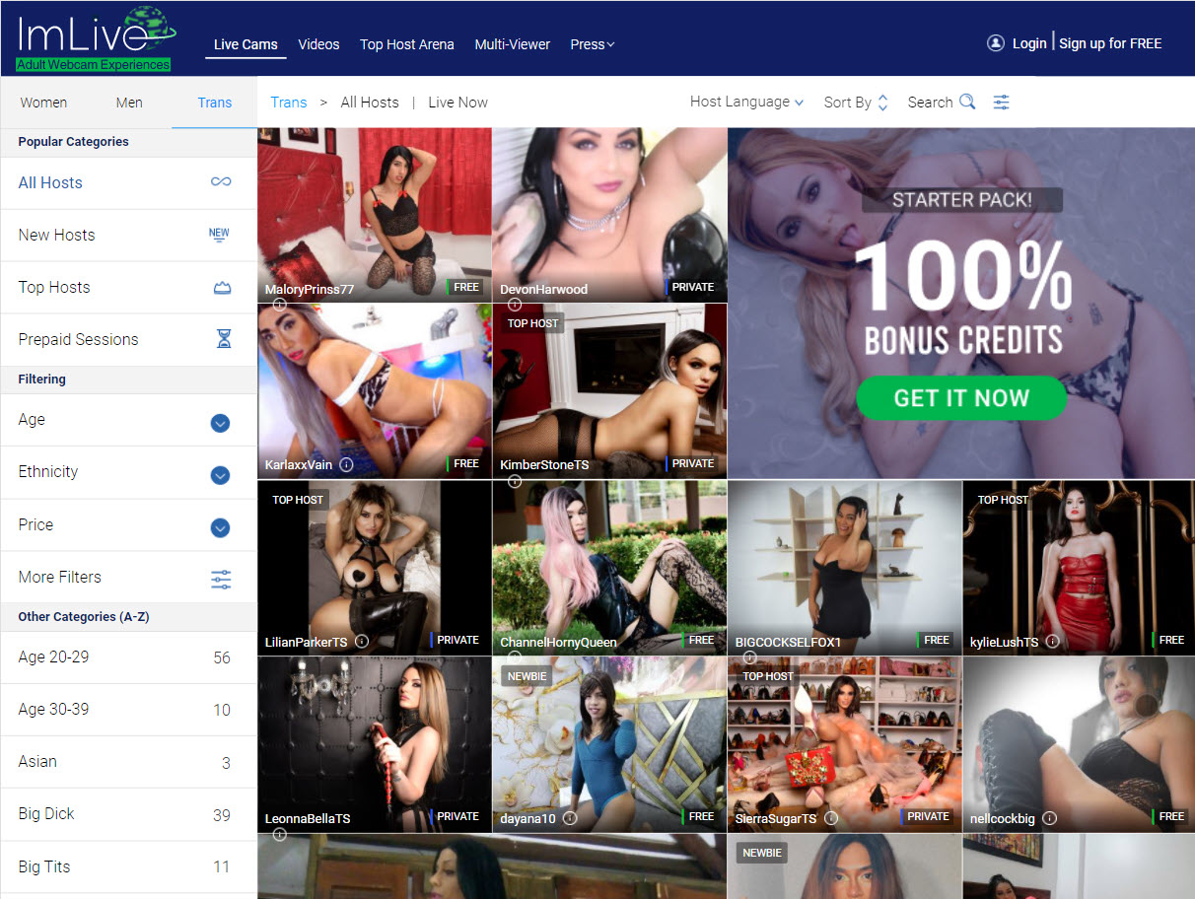Click the info icon next to SierraSugarTS
Viewport: 1195px width, 899px height.
point(831,818)
